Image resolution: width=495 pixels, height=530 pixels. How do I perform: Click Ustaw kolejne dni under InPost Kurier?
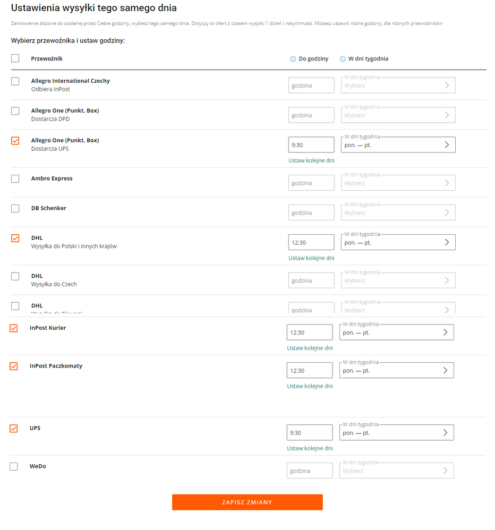(310, 348)
